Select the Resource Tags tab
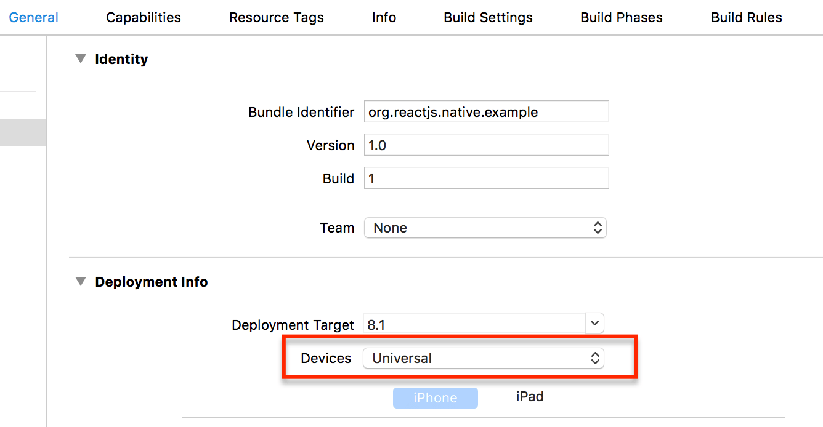This screenshot has height=427, width=823. coord(276,17)
